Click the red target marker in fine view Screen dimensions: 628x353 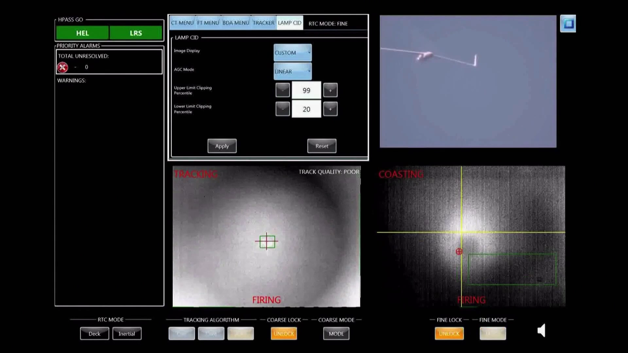[x=459, y=251]
